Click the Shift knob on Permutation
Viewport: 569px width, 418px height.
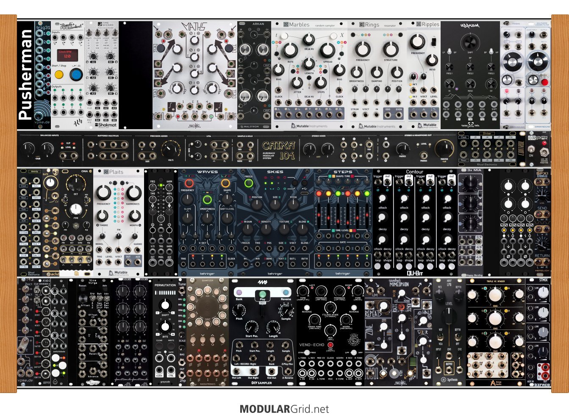pos(165,304)
